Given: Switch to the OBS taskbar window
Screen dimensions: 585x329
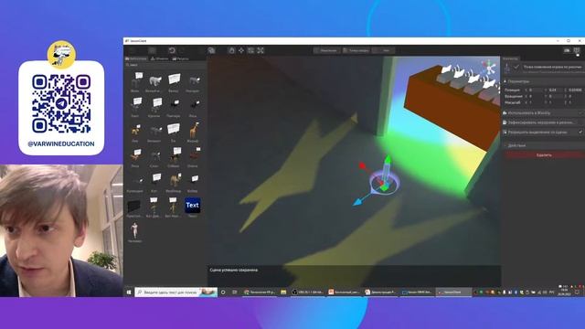Looking at the screenshot, I should point(308,292).
